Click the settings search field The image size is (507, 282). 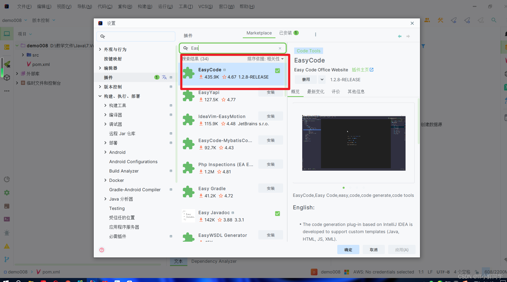coord(136,37)
